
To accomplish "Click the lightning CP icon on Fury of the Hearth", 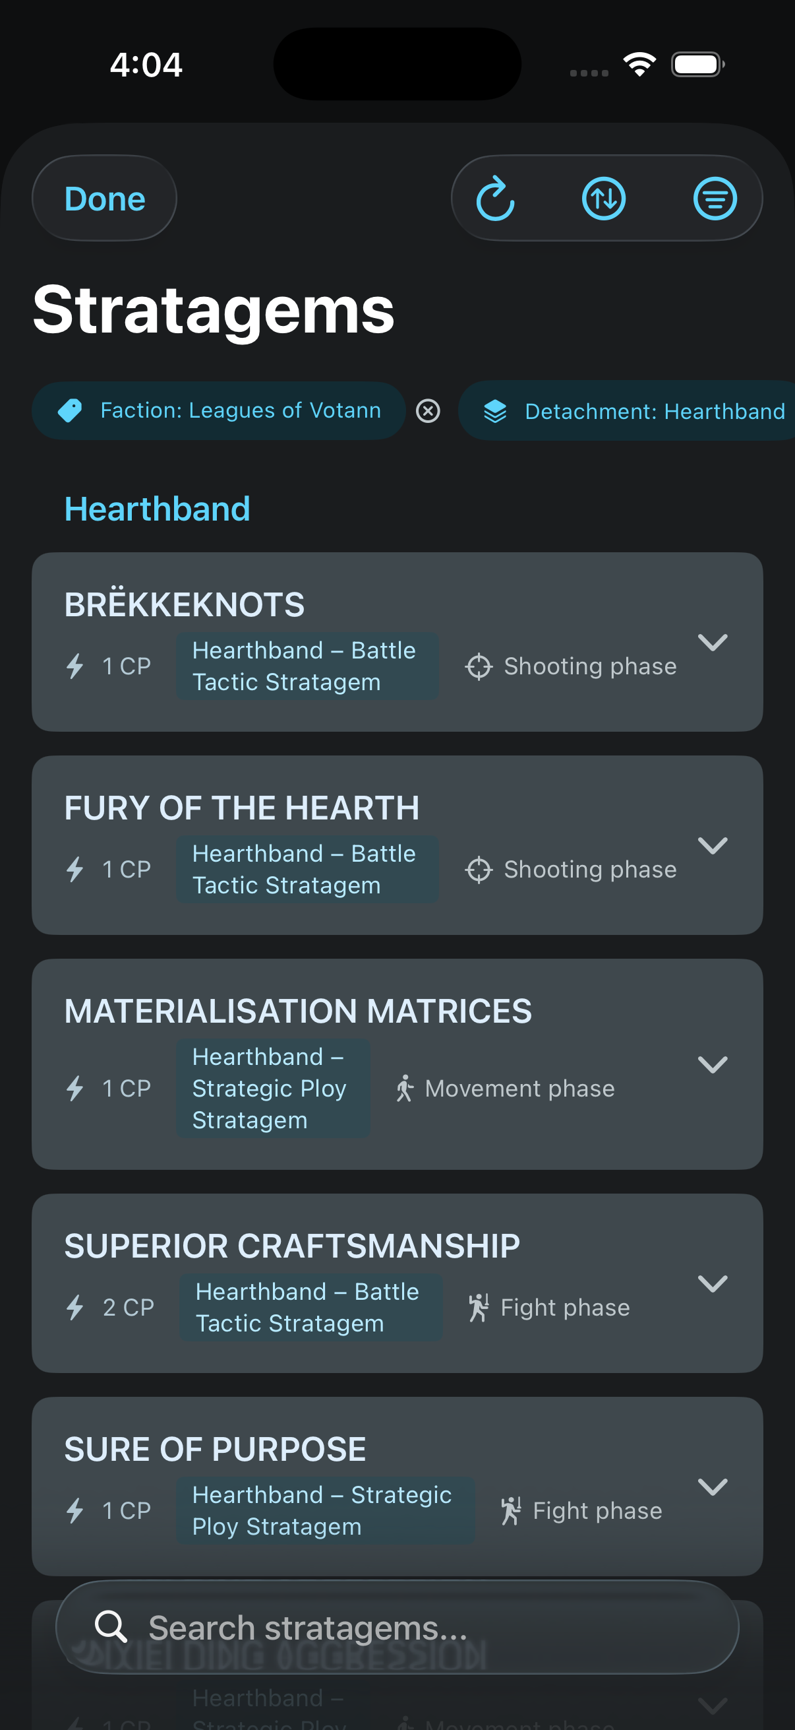I will [x=75, y=869].
